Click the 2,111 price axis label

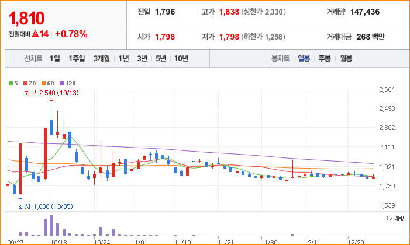point(387,147)
